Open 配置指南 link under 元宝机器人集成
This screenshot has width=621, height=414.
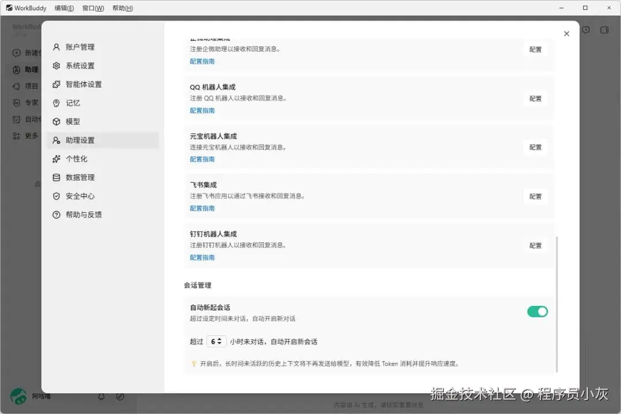(202, 159)
